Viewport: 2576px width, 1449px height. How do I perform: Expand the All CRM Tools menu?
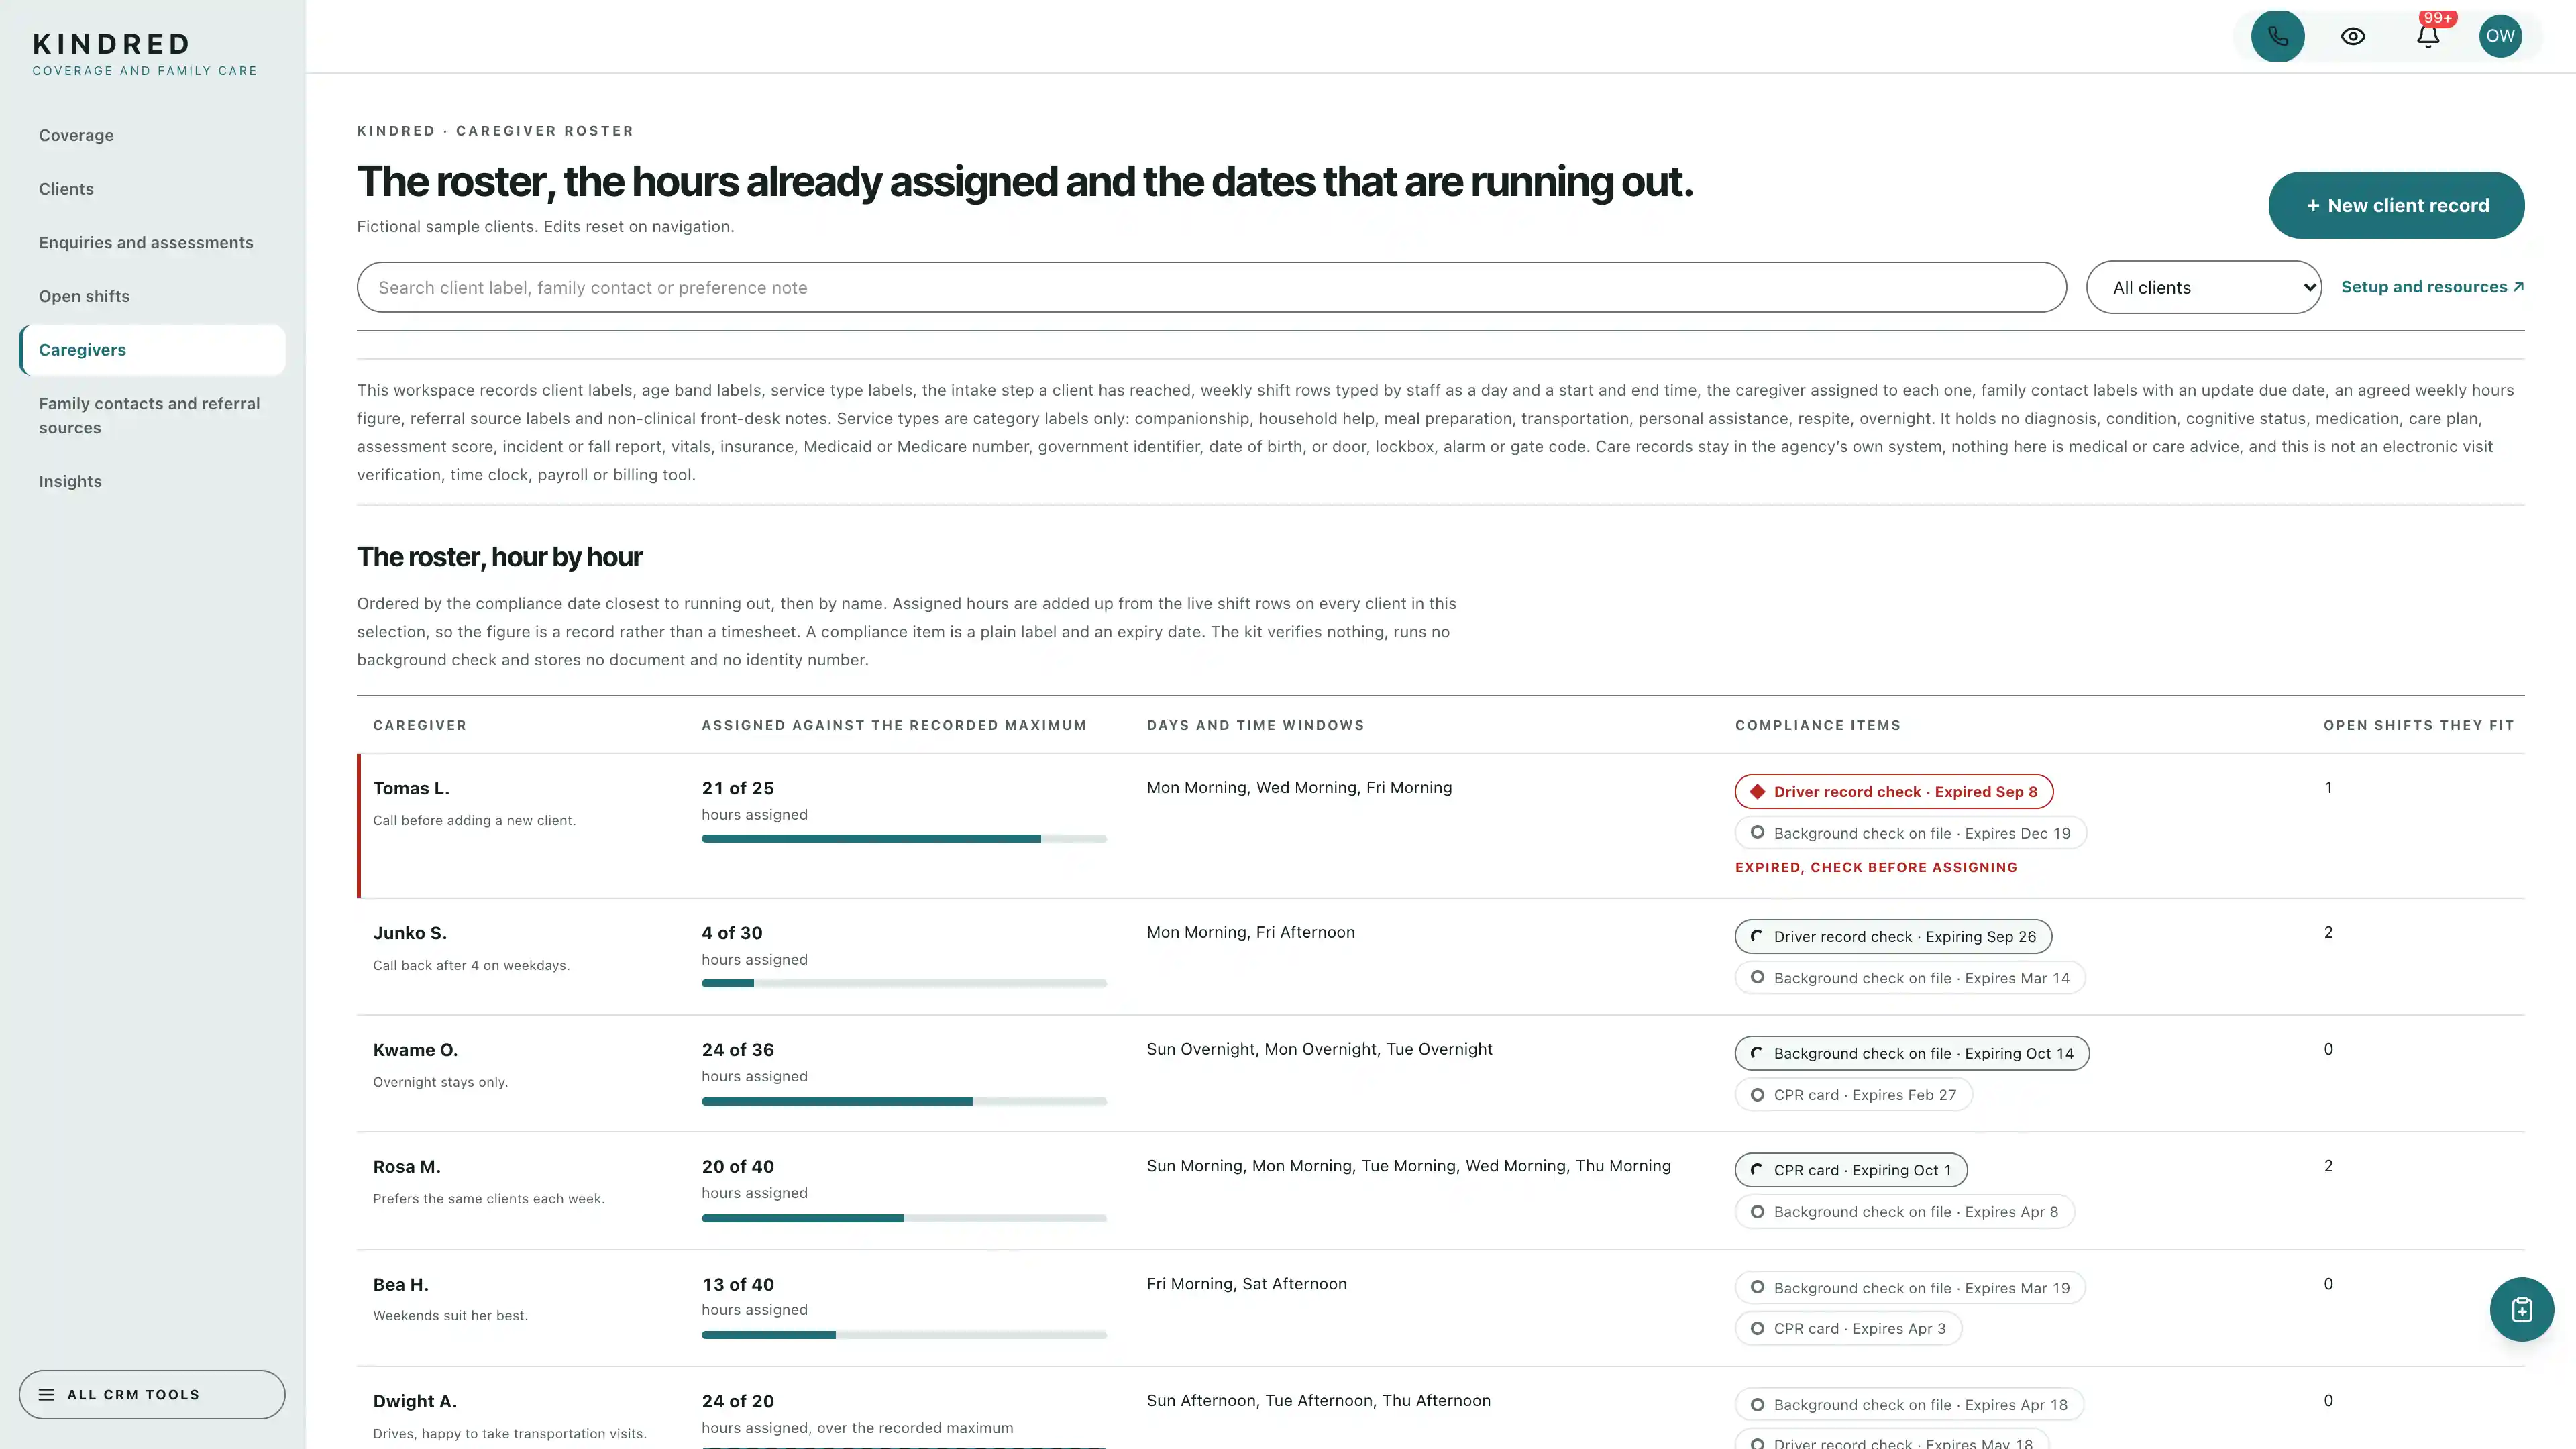pos(152,1394)
